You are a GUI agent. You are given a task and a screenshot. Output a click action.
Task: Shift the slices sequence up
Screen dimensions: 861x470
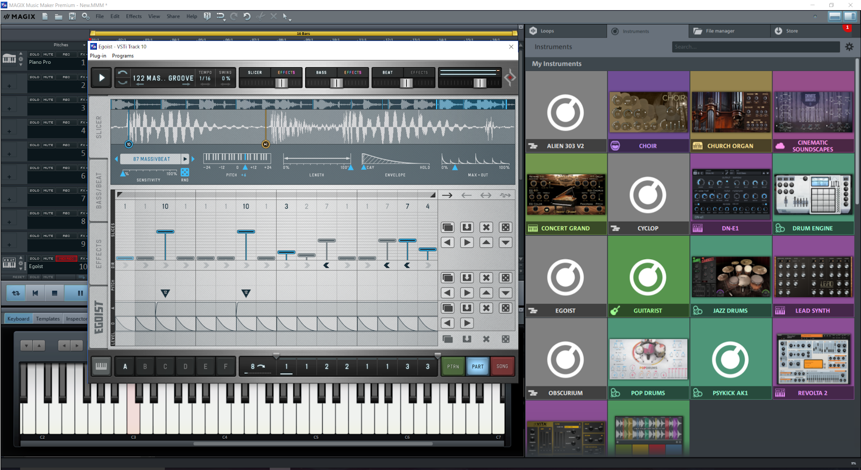tap(486, 243)
